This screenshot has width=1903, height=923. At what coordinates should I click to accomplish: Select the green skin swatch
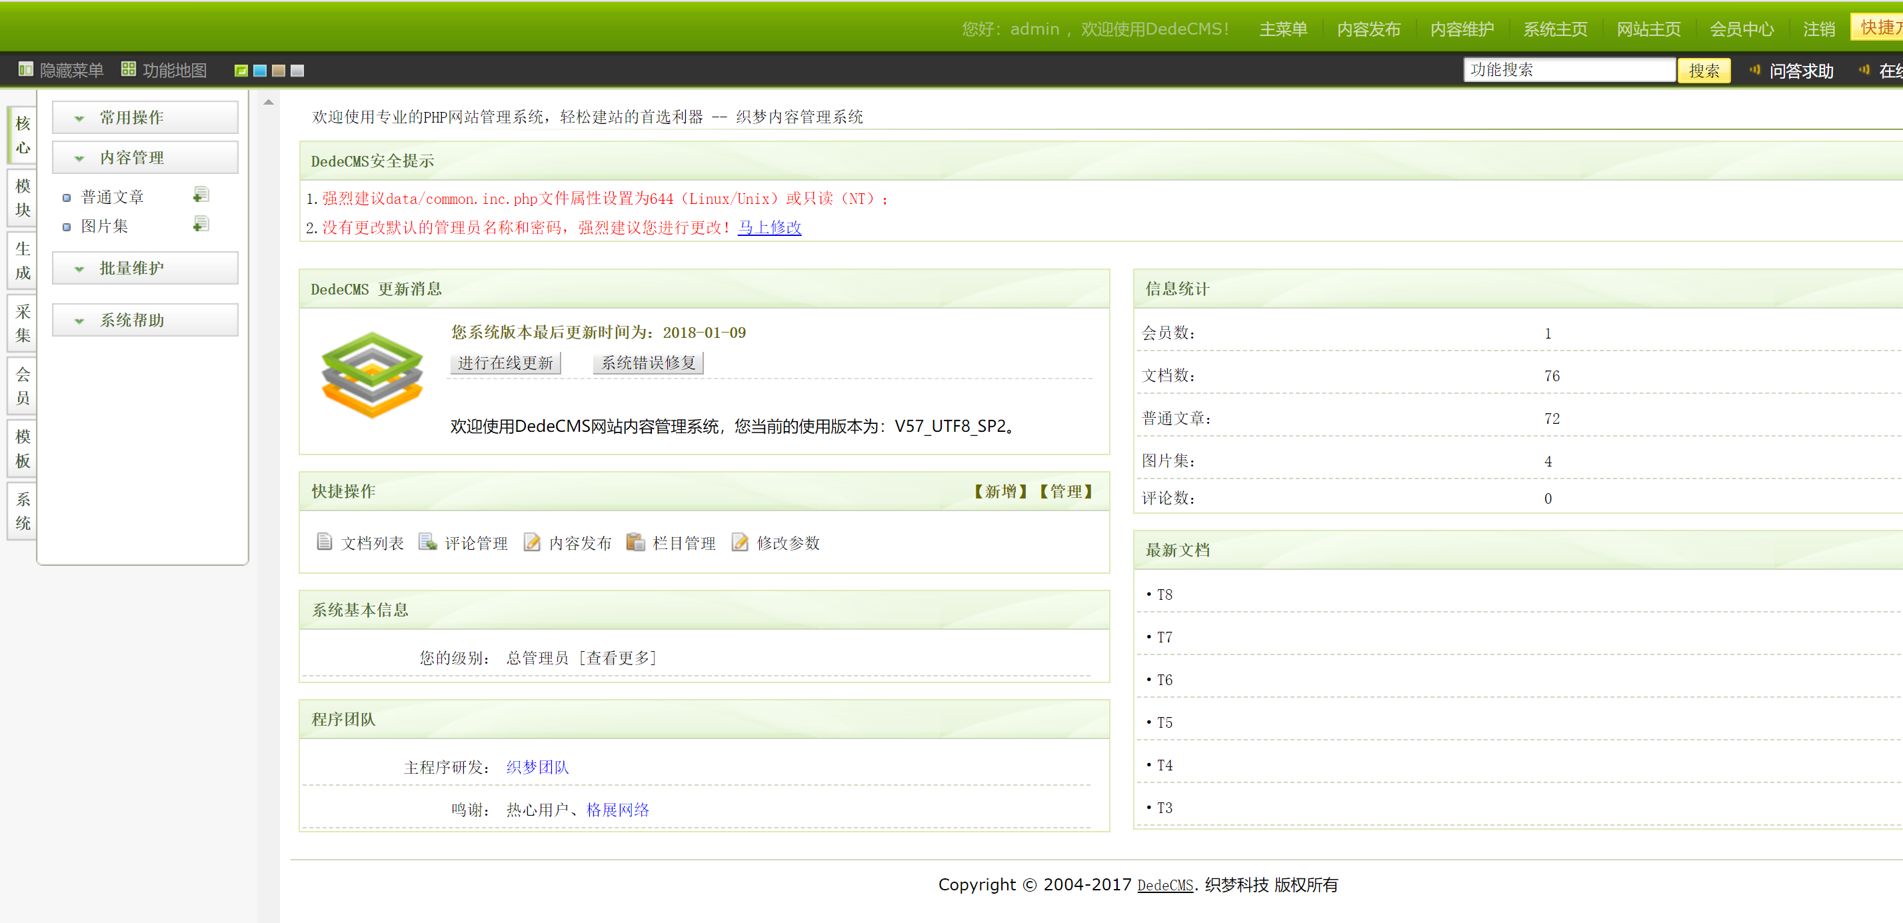(241, 70)
